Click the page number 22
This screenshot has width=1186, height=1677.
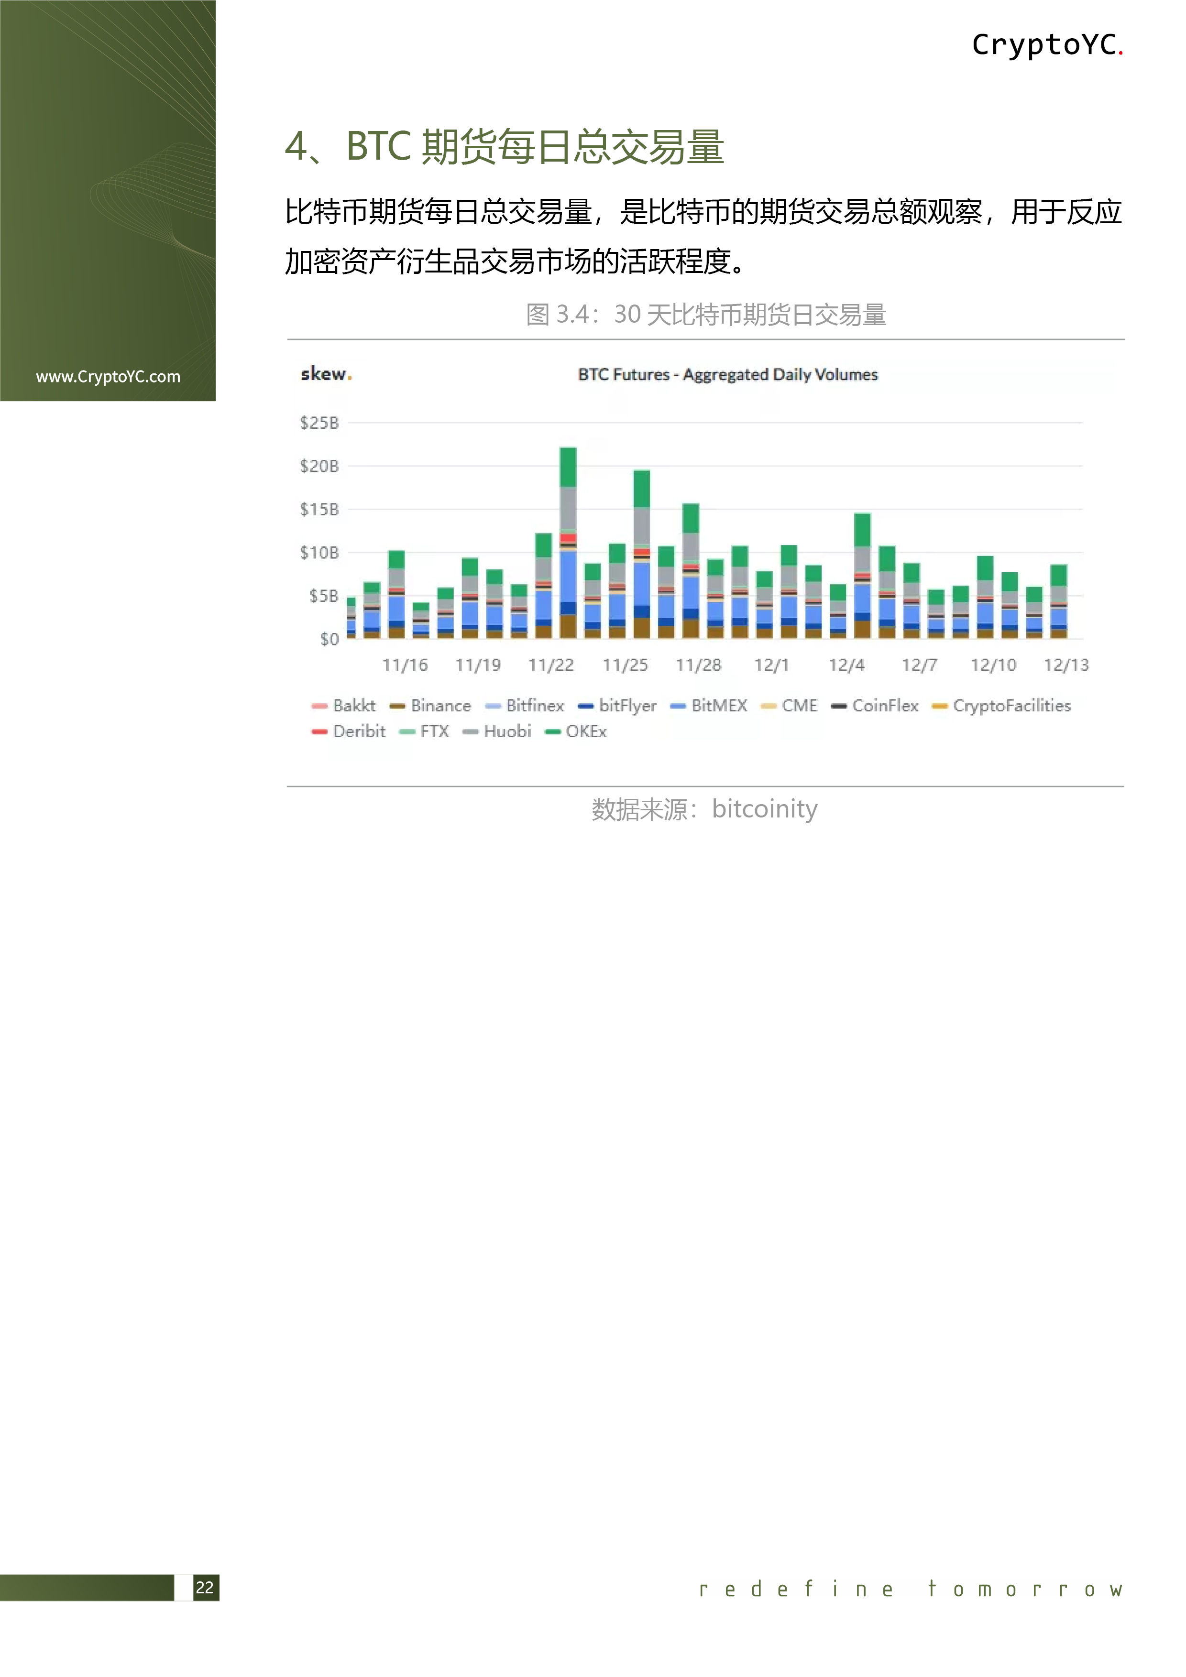coord(205,1587)
